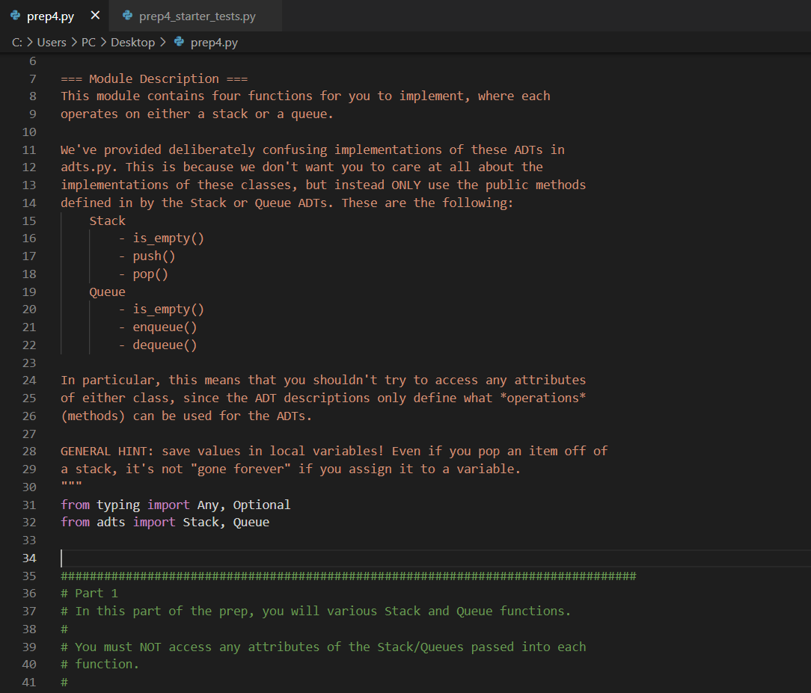Expand breadcrumb chevron after PC

[x=103, y=42]
